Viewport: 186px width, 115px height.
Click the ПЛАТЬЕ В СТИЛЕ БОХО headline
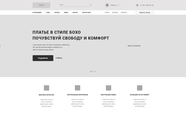tap(57, 32)
